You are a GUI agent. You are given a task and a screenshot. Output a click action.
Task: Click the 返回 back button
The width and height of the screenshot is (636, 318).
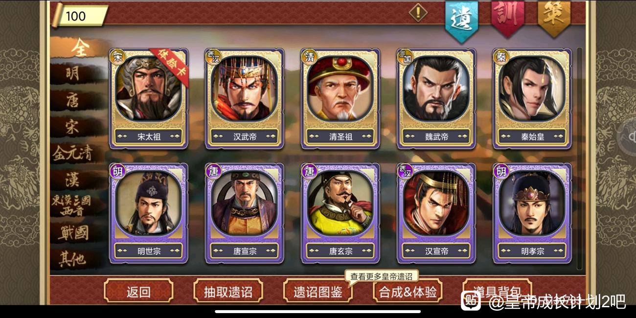tap(138, 292)
